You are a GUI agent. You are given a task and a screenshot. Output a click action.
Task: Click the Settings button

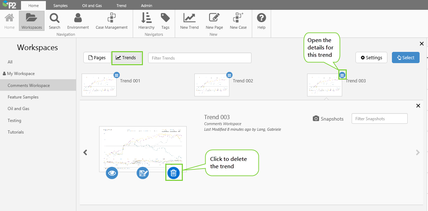371,57
